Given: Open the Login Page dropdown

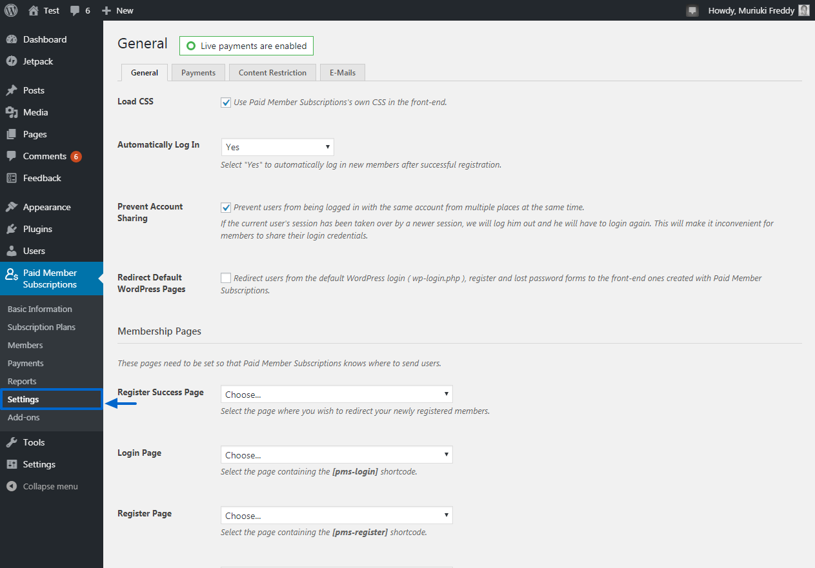Looking at the screenshot, I should coord(337,455).
